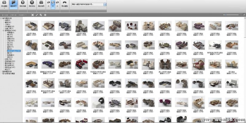Set thumbnails to medium size (中)
This screenshot has width=246, height=123.
pos(53,4)
